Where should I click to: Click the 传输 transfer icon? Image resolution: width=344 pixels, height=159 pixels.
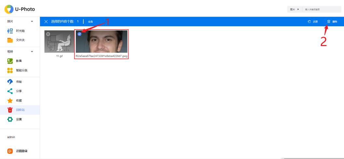[10, 82]
